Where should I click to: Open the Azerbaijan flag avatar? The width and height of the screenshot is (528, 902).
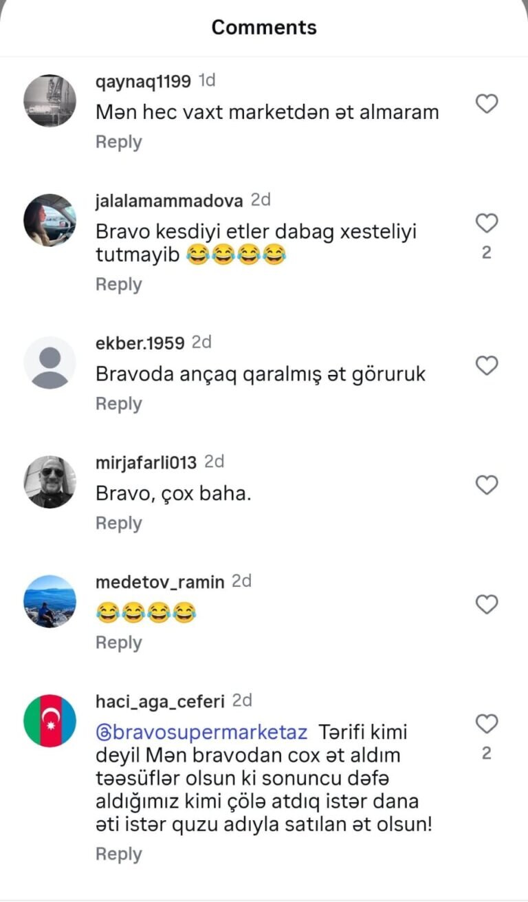tap(49, 720)
